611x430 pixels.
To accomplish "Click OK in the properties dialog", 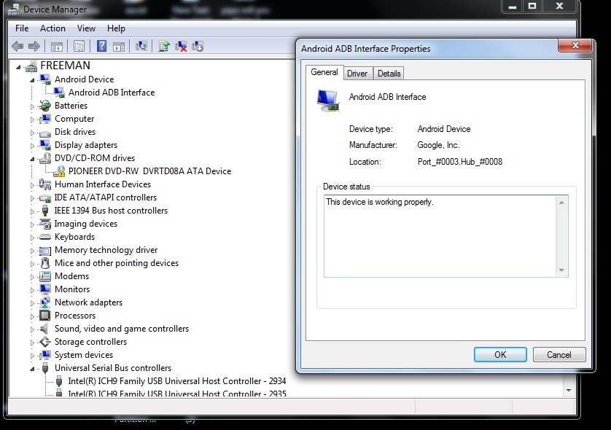I will 500,354.
